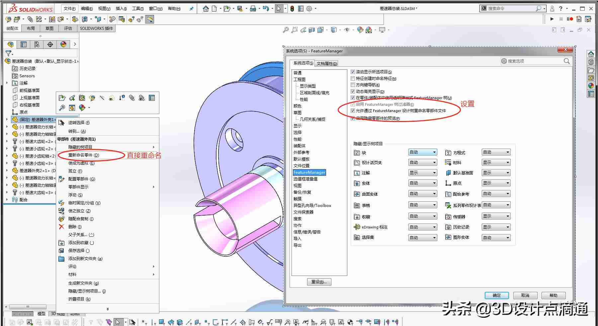Click the File Explorer folder icon in task pane
The image size is (598, 326).
pos(591,70)
